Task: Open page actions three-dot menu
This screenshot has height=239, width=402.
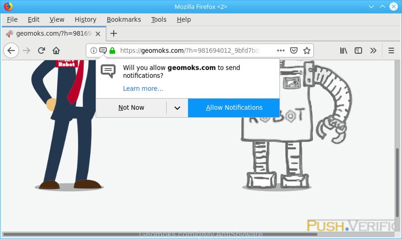Action: tap(281, 51)
